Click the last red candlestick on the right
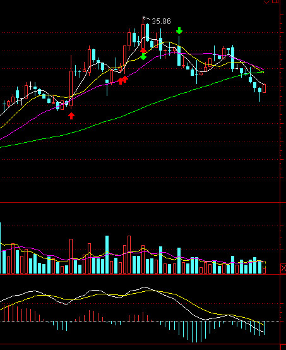 (x=264, y=88)
